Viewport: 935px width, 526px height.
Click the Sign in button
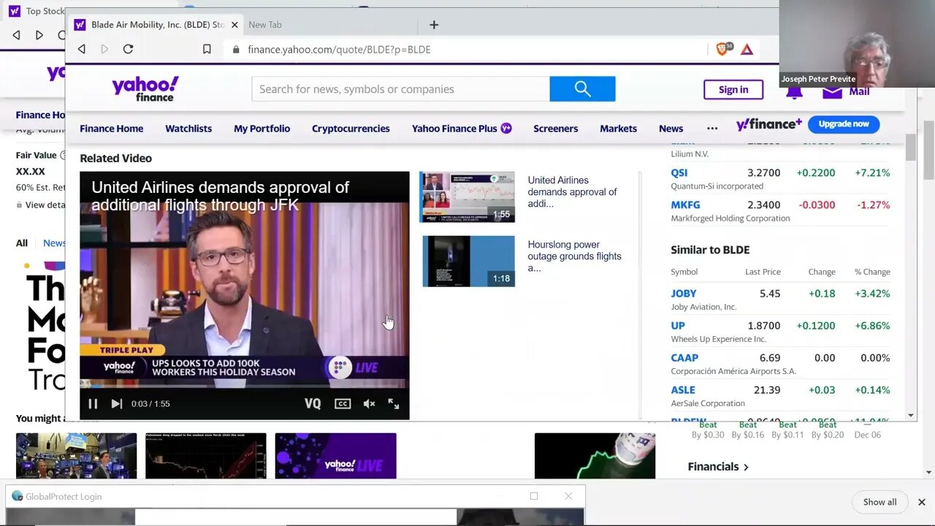pos(733,89)
